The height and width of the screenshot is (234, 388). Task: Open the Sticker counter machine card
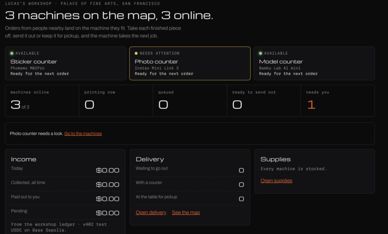65,64
